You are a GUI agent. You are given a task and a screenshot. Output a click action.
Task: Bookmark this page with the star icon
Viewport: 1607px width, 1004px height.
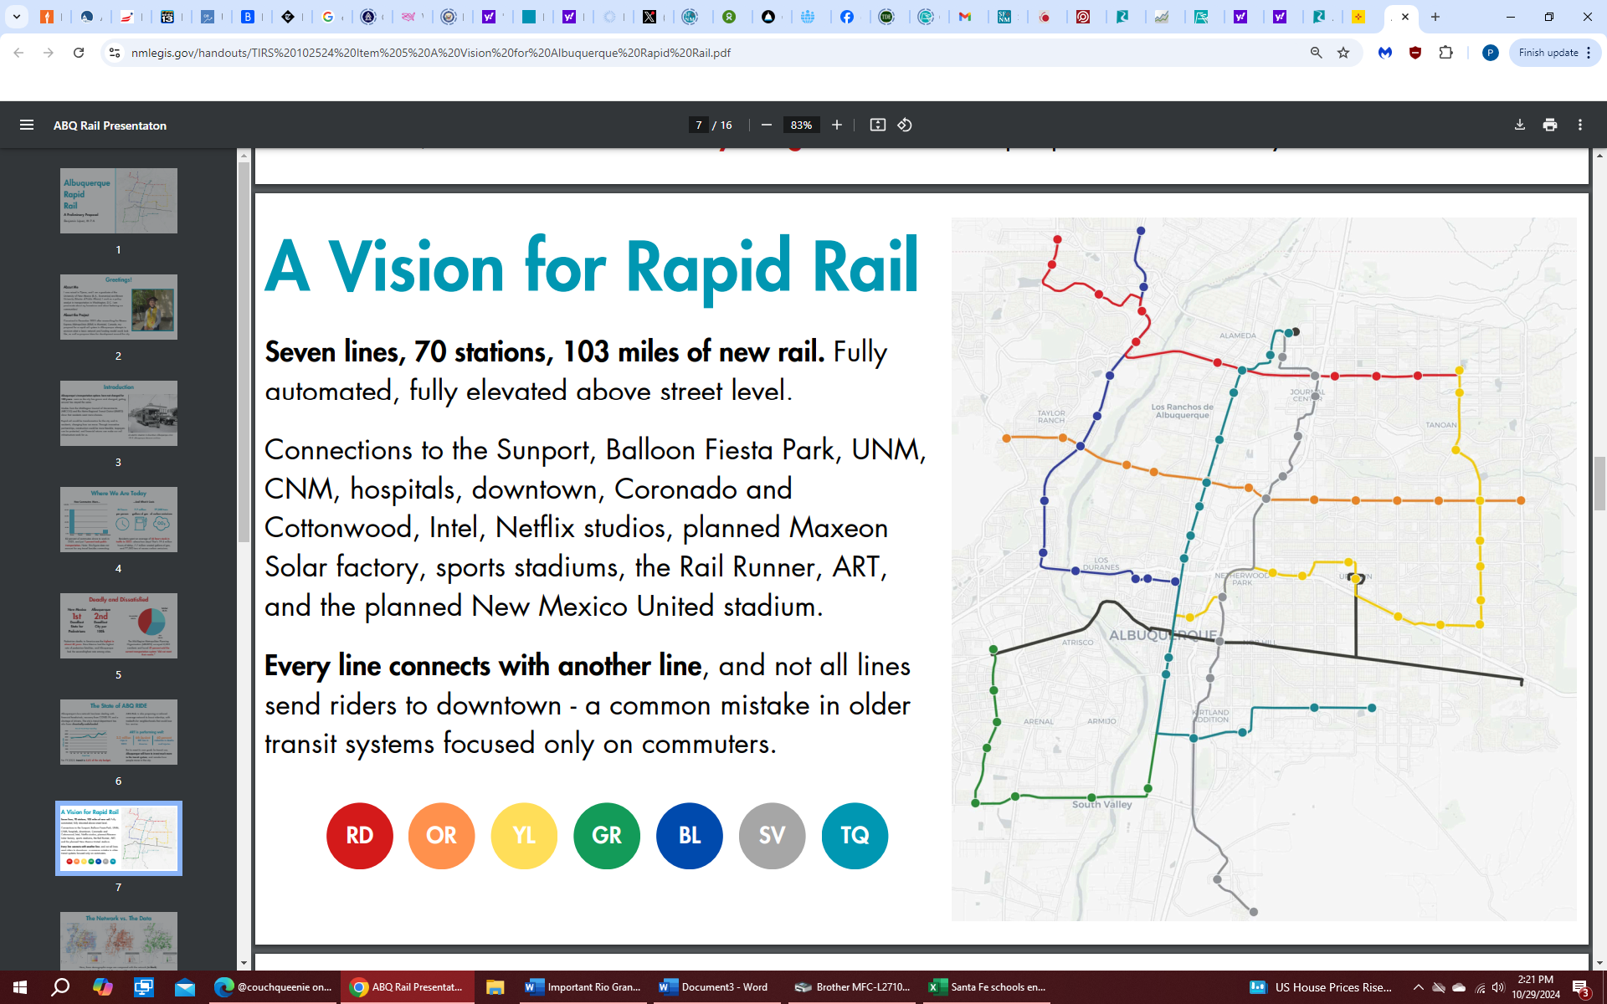pos(1343,53)
